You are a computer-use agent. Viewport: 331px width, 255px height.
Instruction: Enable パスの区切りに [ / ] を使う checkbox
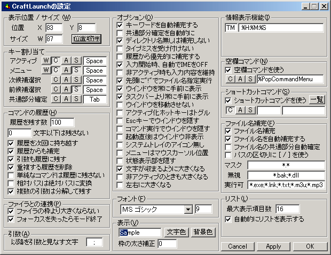[228, 155]
